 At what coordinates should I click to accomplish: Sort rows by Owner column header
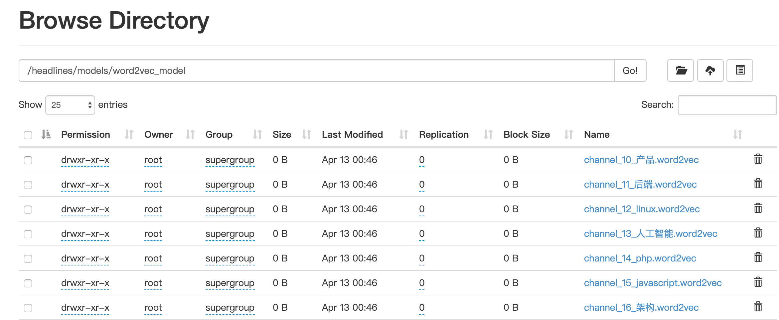point(159,134)
